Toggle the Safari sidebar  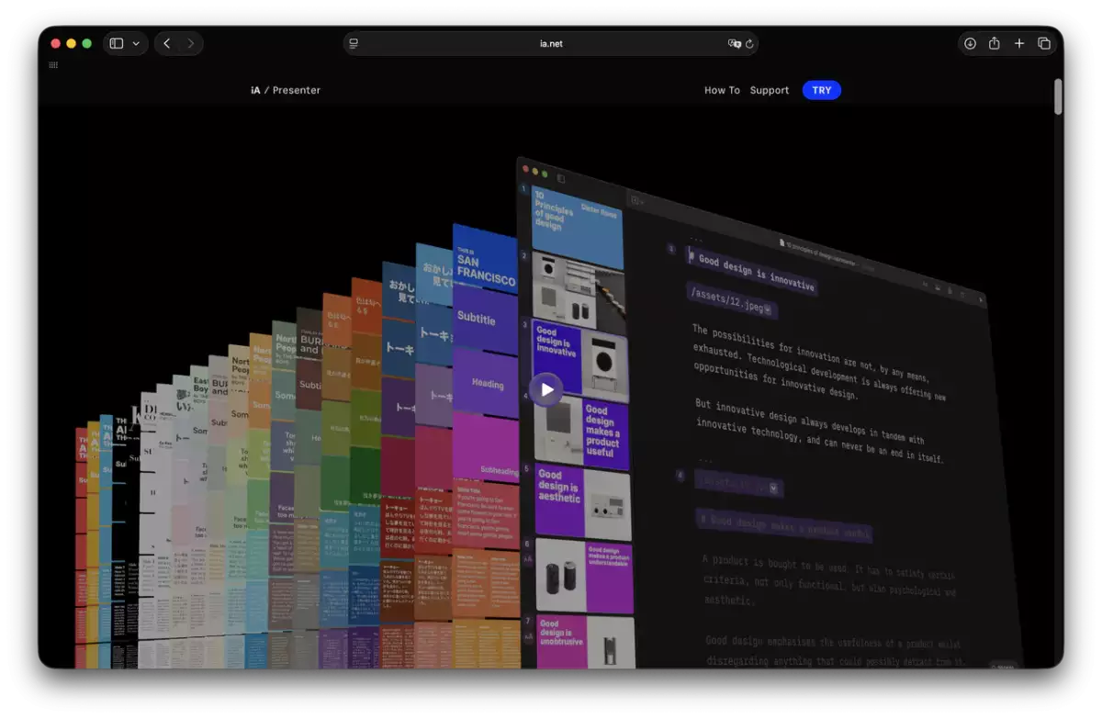117,43
